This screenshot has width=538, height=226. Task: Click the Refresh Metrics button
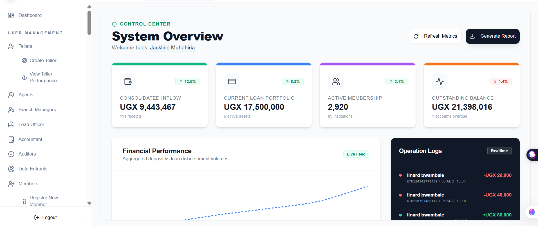(435, 36)
